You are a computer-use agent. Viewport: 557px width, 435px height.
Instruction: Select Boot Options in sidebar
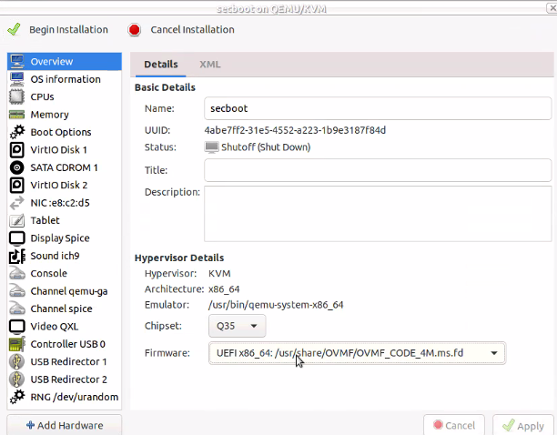pos(60,132)
